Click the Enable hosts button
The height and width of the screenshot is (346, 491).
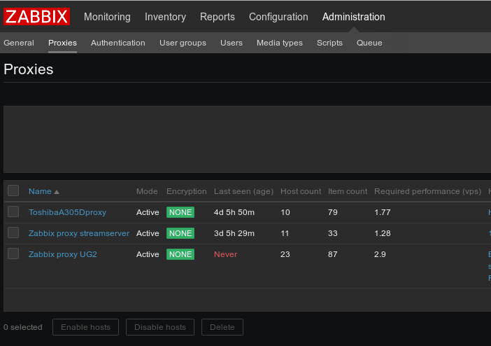point(85,327)
